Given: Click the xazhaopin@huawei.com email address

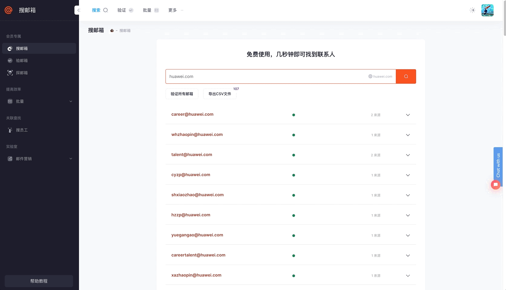Looking at the screenshot, I should pyautogui.click(x=196, y=275).
